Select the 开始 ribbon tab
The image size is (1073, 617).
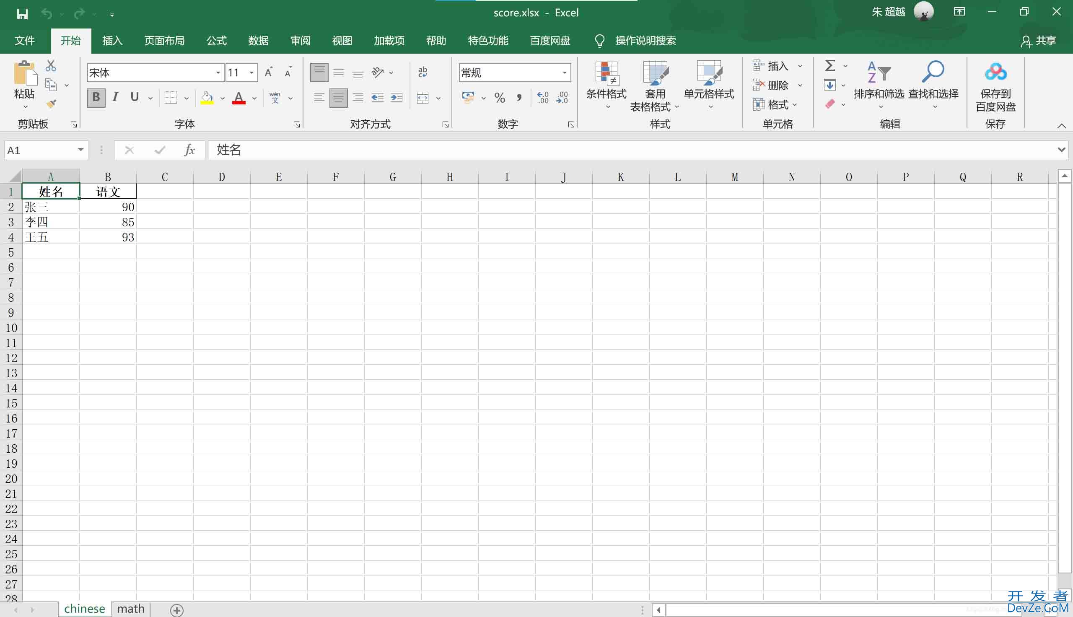71,41
